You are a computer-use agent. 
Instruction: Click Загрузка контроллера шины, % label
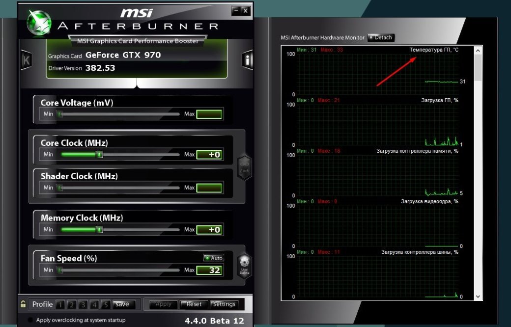coord(420,252)
